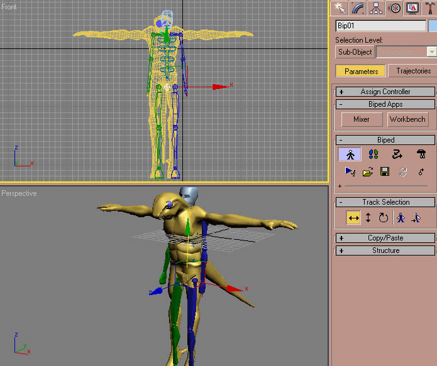Open the Hierarchy panel tab
This screenshot has height=366, width=437.
tap(377, 8)
